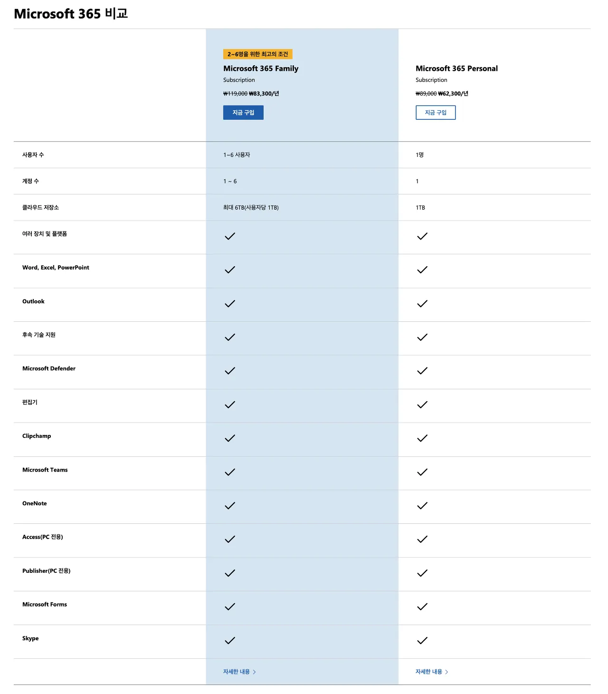This screenshot has width=608, height=694.
Task: Click Family checkmark for Word, Excel, PowerPoint
Action: tap(230, 270)
